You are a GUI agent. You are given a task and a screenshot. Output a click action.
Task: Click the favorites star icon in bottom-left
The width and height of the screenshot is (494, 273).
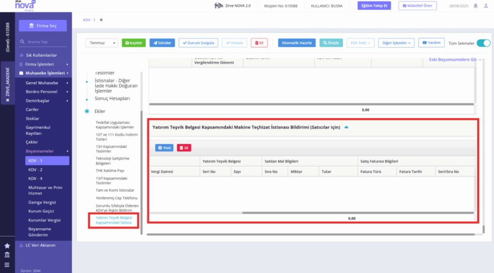point(7,246)
